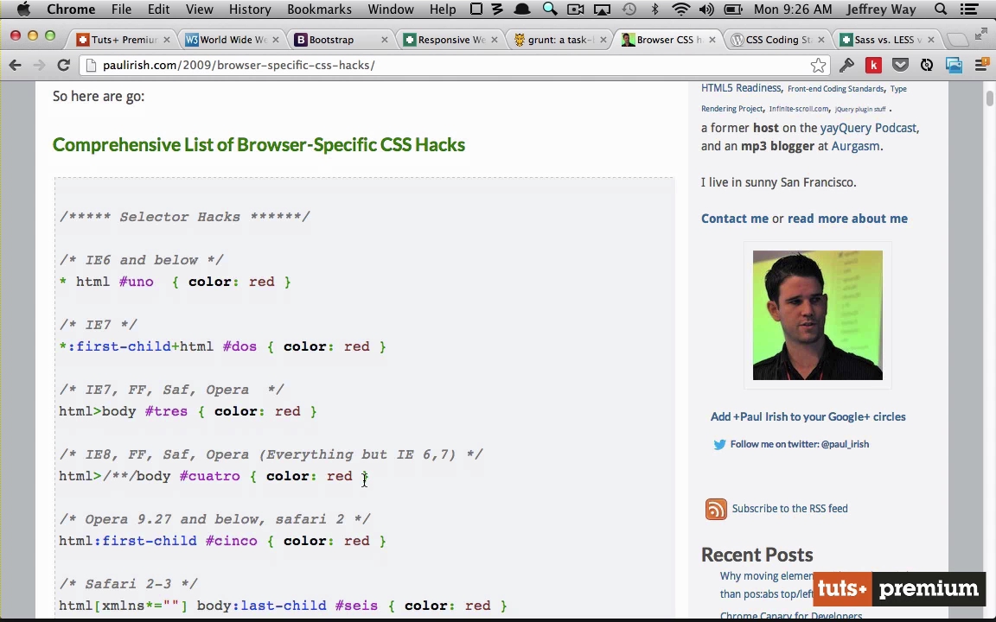Open the yayQuery Podcast link

(868, 128)
